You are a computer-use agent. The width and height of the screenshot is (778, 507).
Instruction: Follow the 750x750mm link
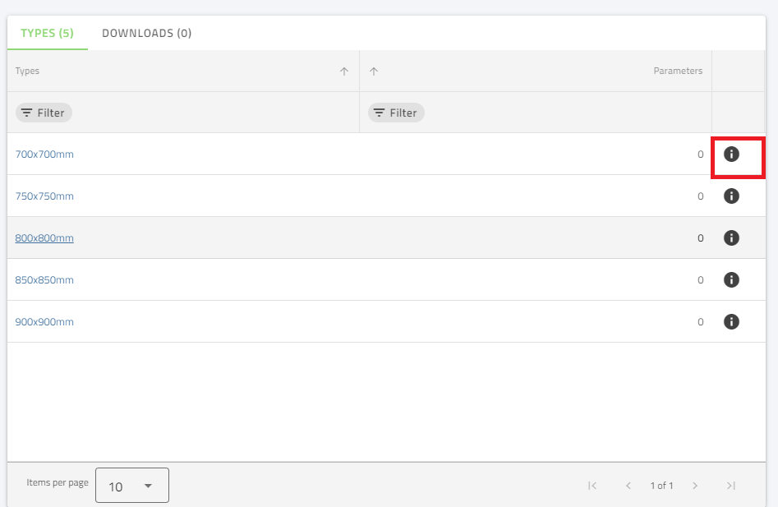44,196
